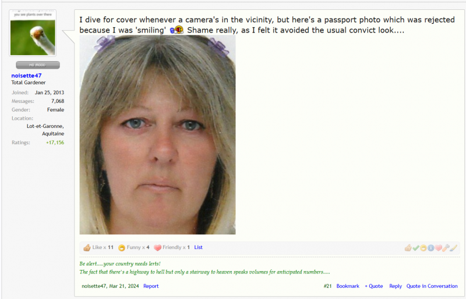Rate the post with the thumbs-up Like icon

[408, 248]
